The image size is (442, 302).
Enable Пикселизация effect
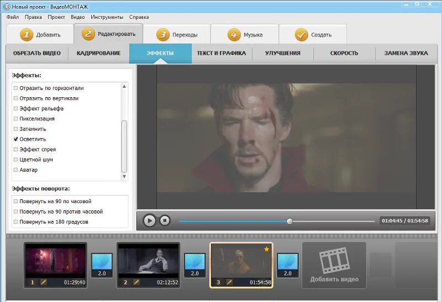click(x=16, y=119)
